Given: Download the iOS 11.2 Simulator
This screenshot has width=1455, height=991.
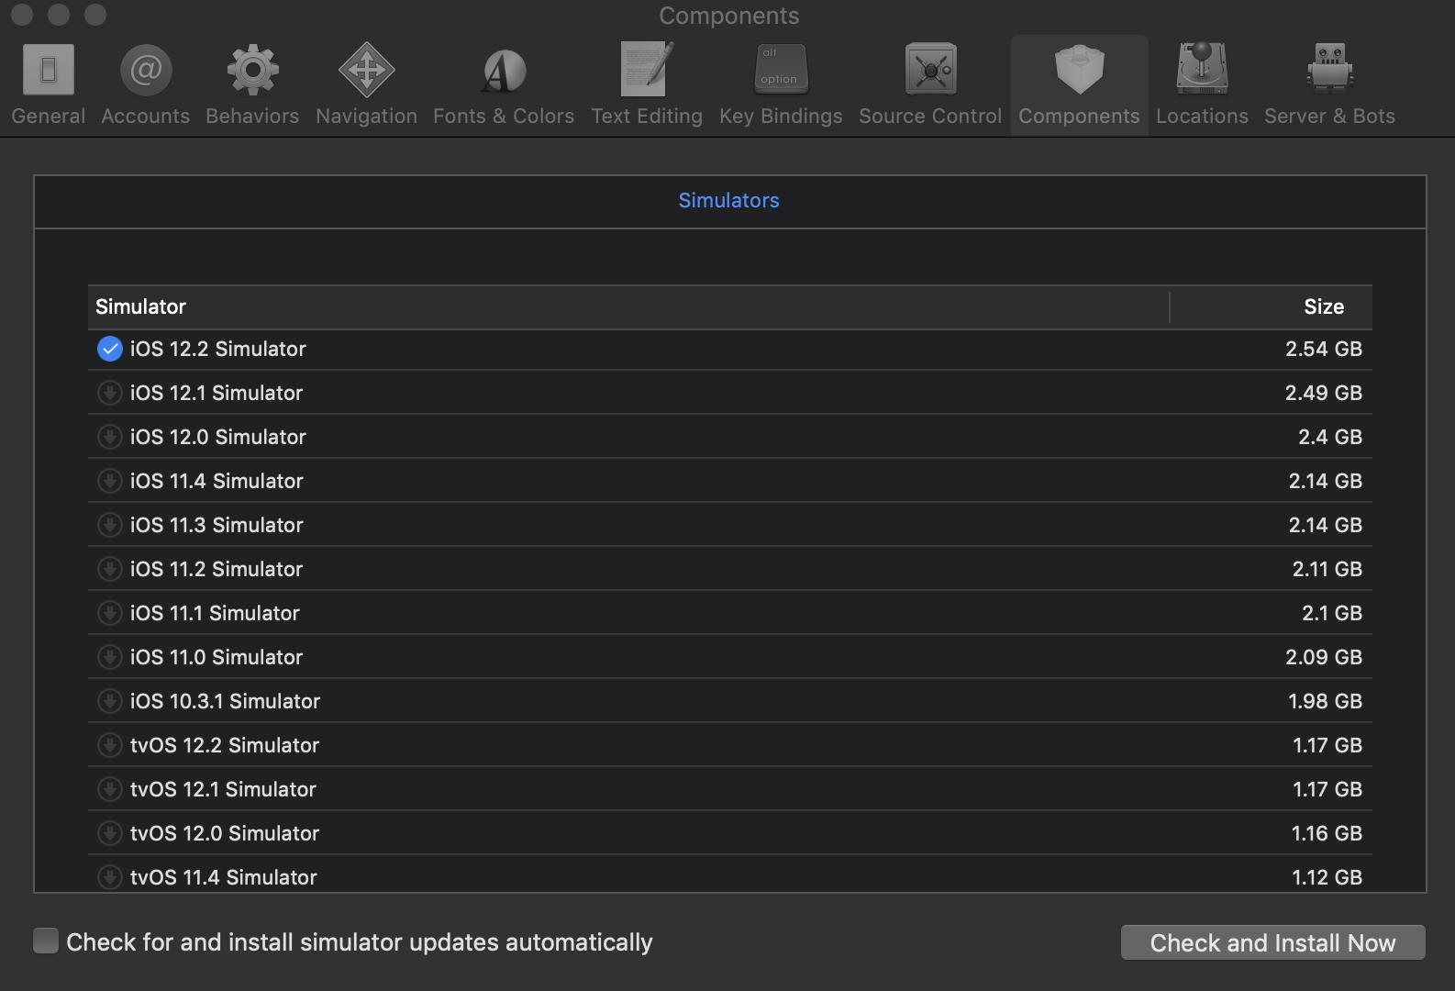Looking at the screenshot, I should pos(110,569).
